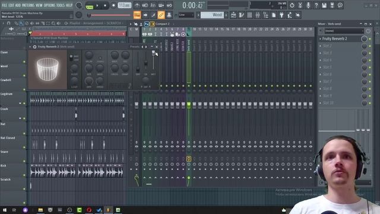The width and height of the screenshot is (380, 214).
Task: Open Fruity Reeverb 2 plugin options gear
Action: [x=34, y=46]
